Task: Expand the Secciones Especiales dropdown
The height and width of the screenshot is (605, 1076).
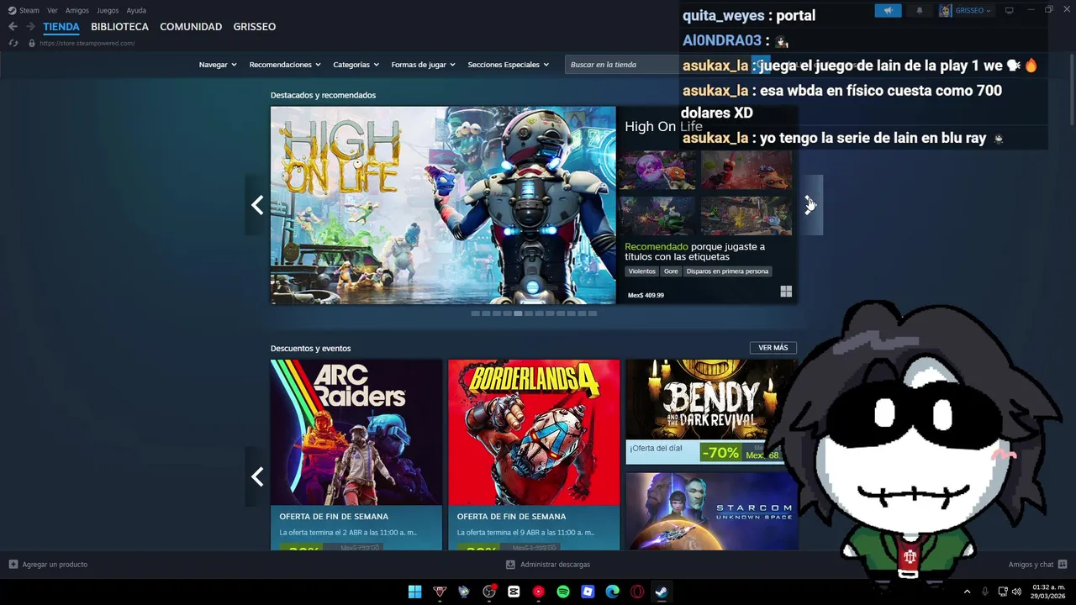Action: tap(508, 65)
